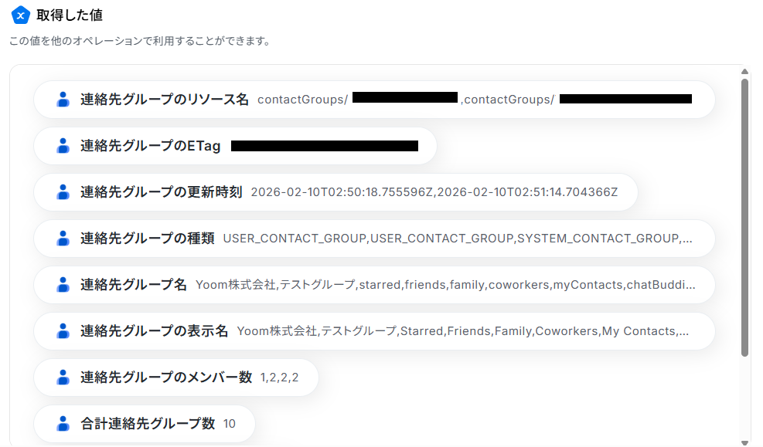Click person icon next to 連絡先グループのリソース名
This screenshot has height=447, width=763.
point(63,100)
